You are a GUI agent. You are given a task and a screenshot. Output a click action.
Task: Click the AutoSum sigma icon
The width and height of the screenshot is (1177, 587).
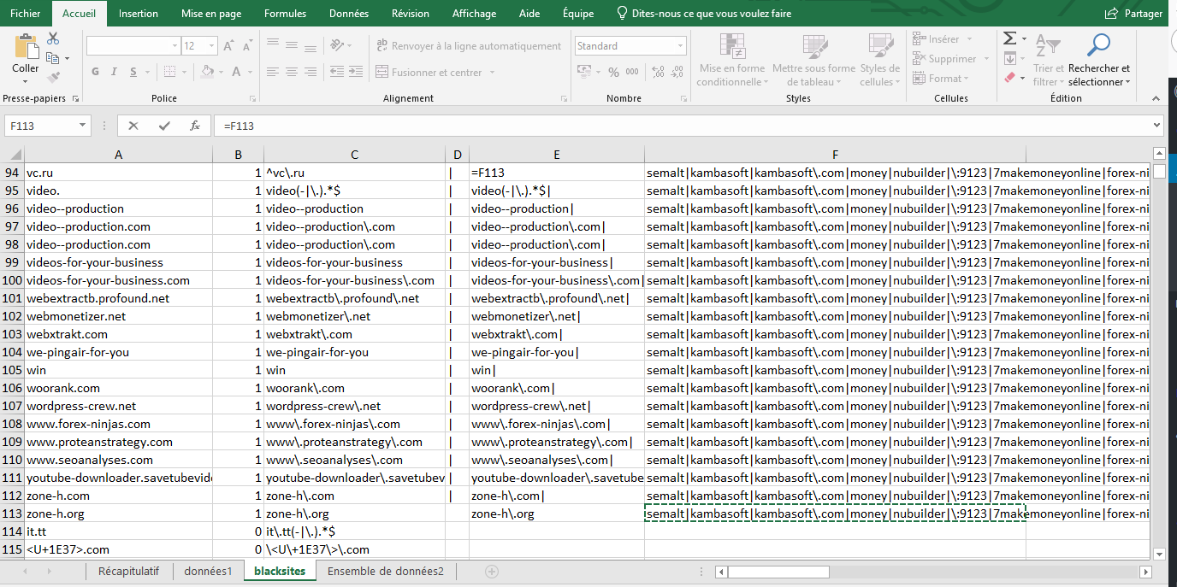[x=1009, y=38]
